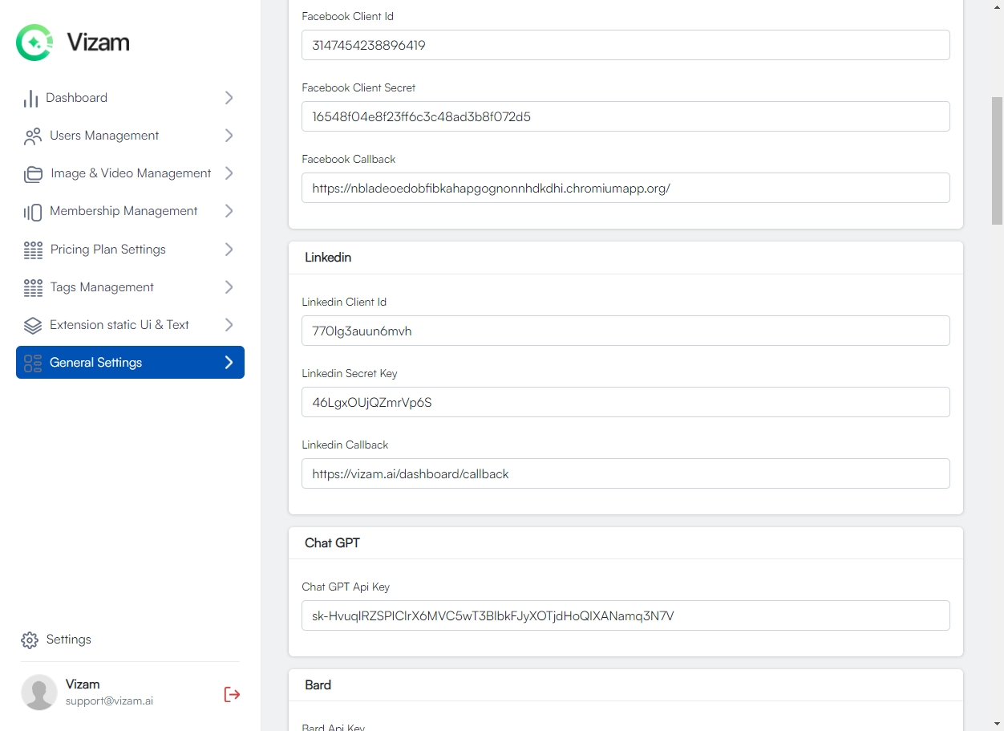Go to Image & Video Management
Screen dimensions: 1004x731
coord(130,173)
